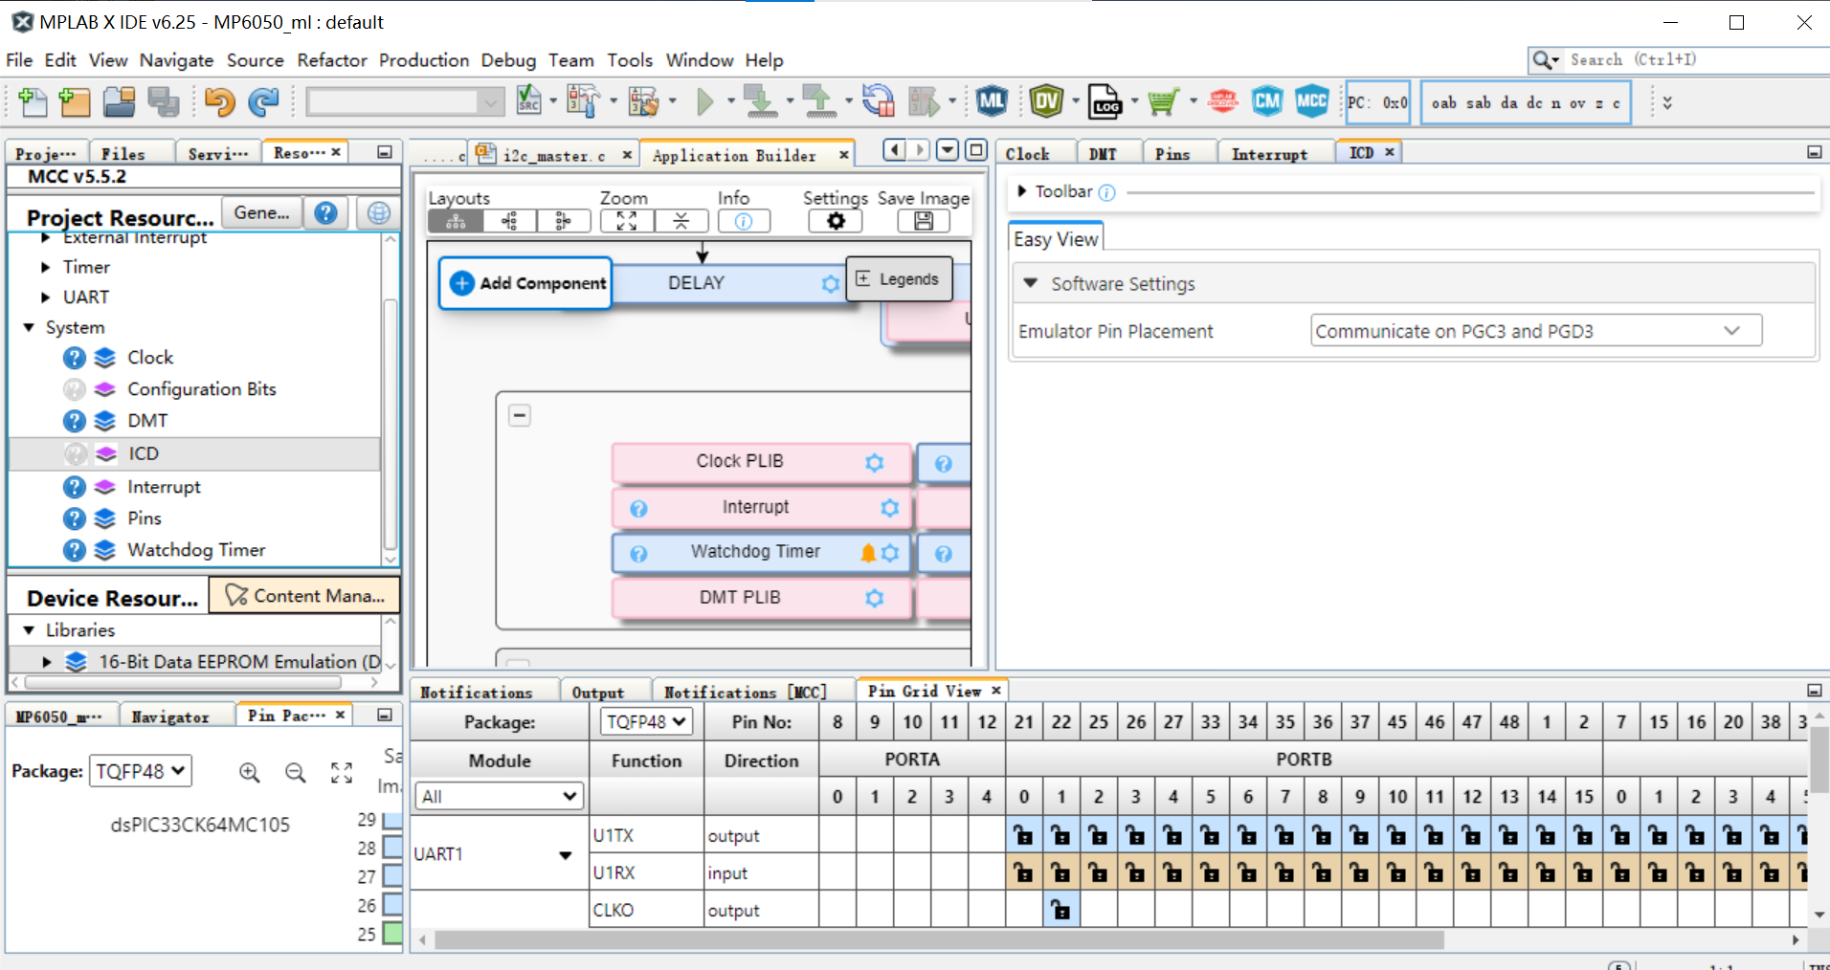Viewport: 1830px width, 970px height.
Task: Open the Tools menu
Action: point(630,60)
